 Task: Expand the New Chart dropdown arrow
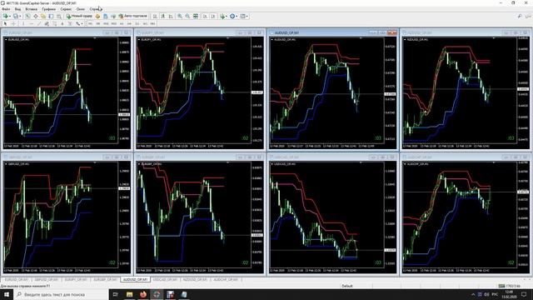10,16
